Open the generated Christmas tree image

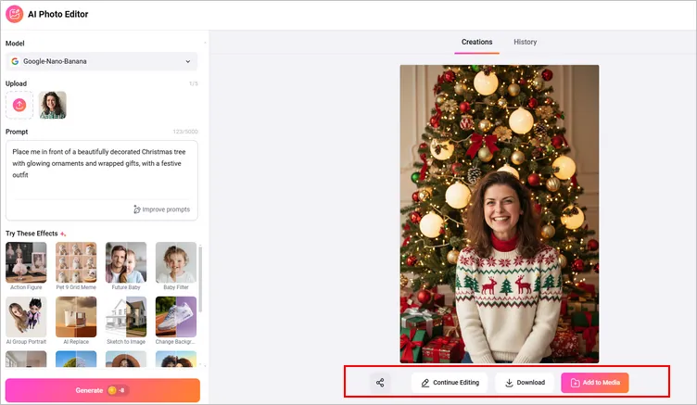tap(500, 214)
